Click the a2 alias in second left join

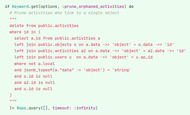[x=83, y=51]
